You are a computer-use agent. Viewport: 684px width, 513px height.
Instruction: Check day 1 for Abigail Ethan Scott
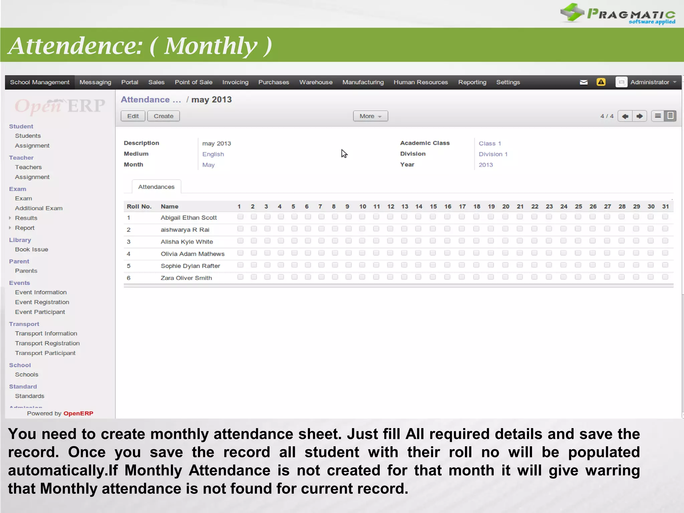click(240, 217)
